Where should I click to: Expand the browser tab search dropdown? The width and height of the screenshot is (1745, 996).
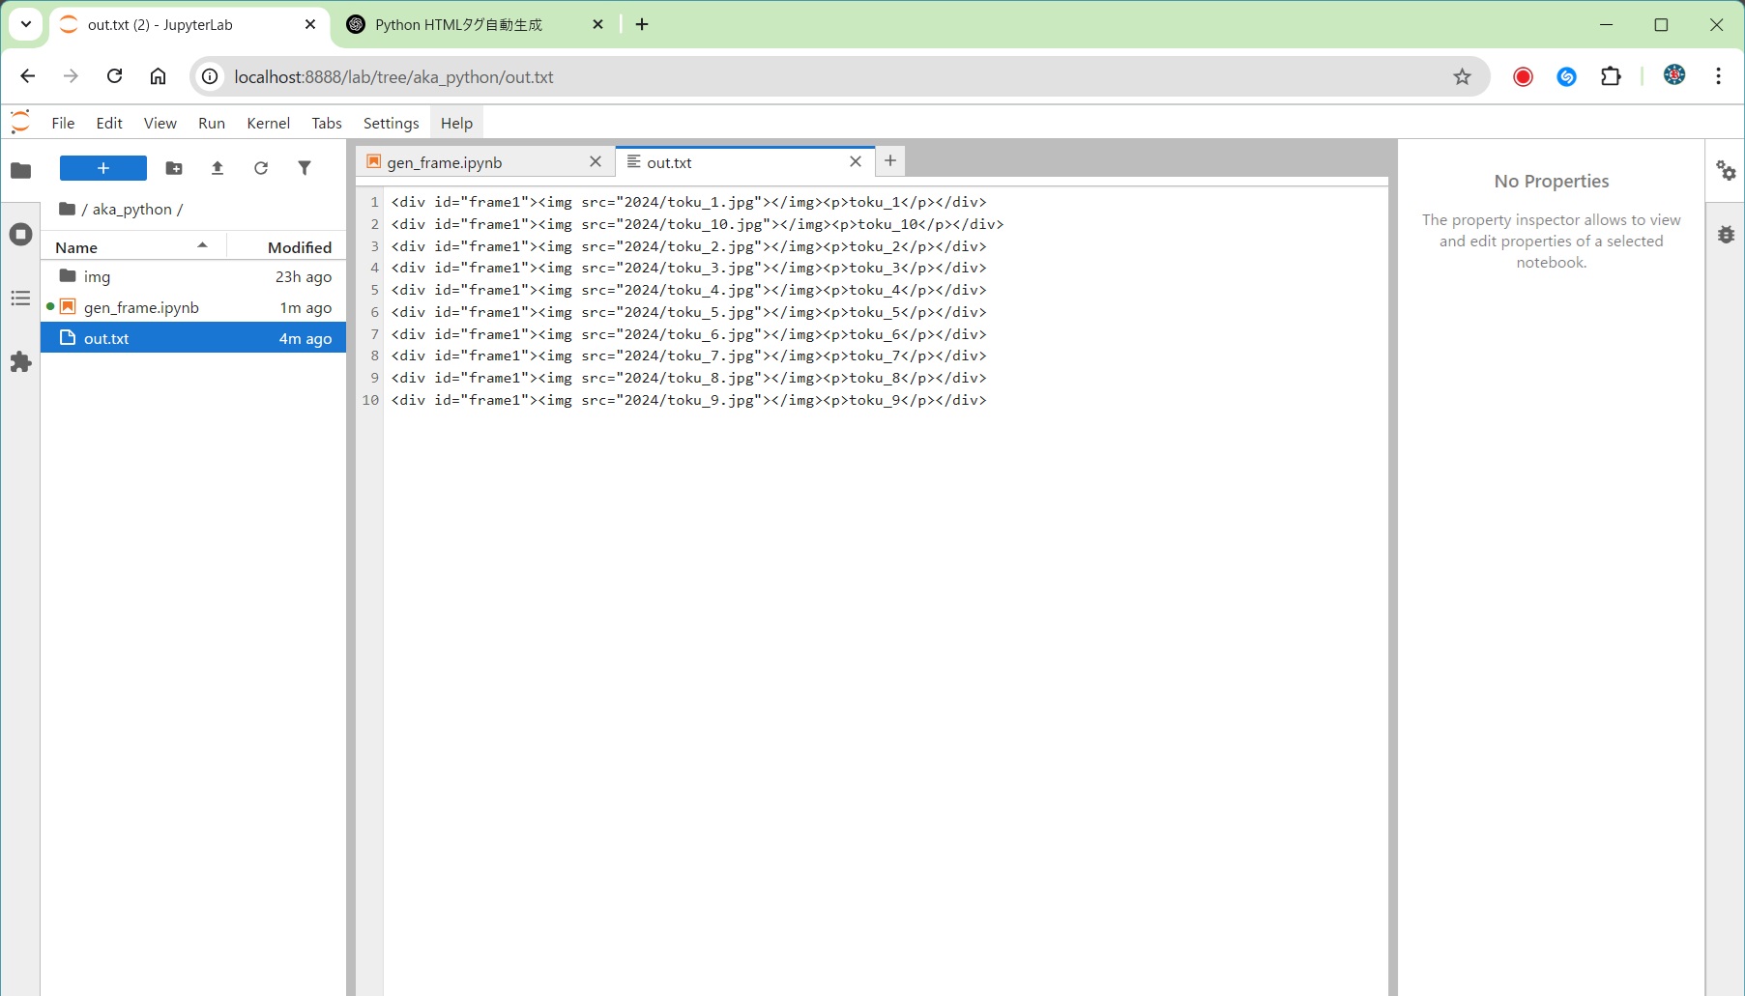[x=26, y=24]
